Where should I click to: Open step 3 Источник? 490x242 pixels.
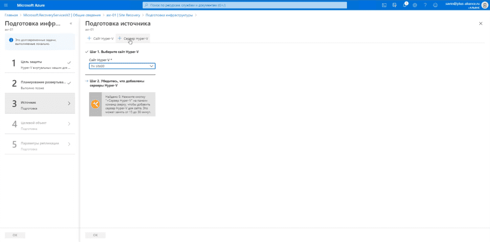[40, 103]
